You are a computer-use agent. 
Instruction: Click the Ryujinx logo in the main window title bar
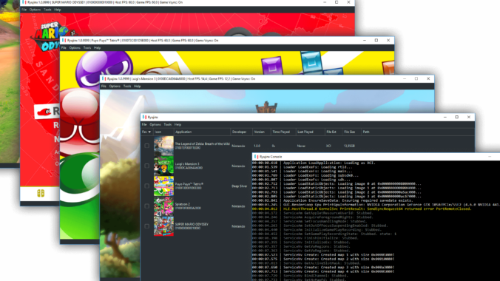pos(145,117)
